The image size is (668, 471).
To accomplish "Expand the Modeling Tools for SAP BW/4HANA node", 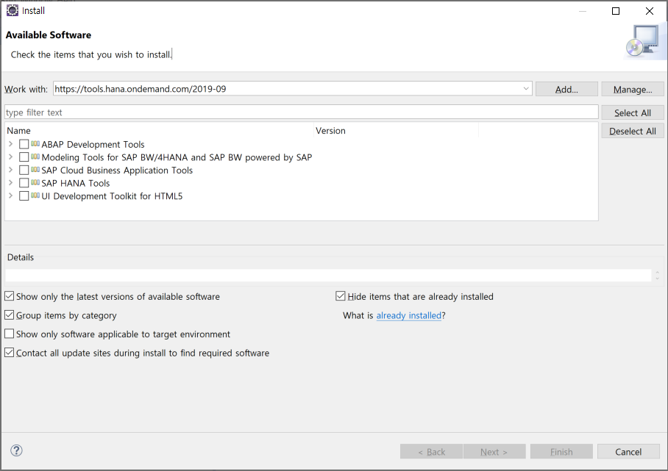I will 10,157.
